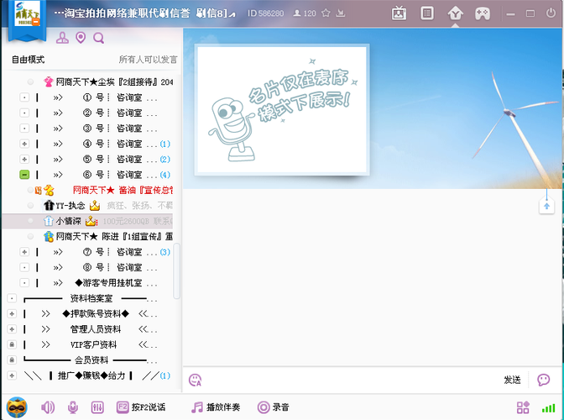Expand 押款账号资料 channel
Viewport: 564px width, 420px height.
[12, 314]
